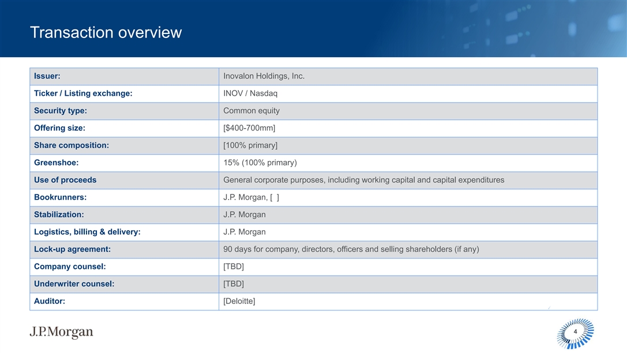Image resolution: width=627 pixels, height=353 pixels.
Task: Click the 90 days lock-up agreement text
Action: [x=351, y=249]
